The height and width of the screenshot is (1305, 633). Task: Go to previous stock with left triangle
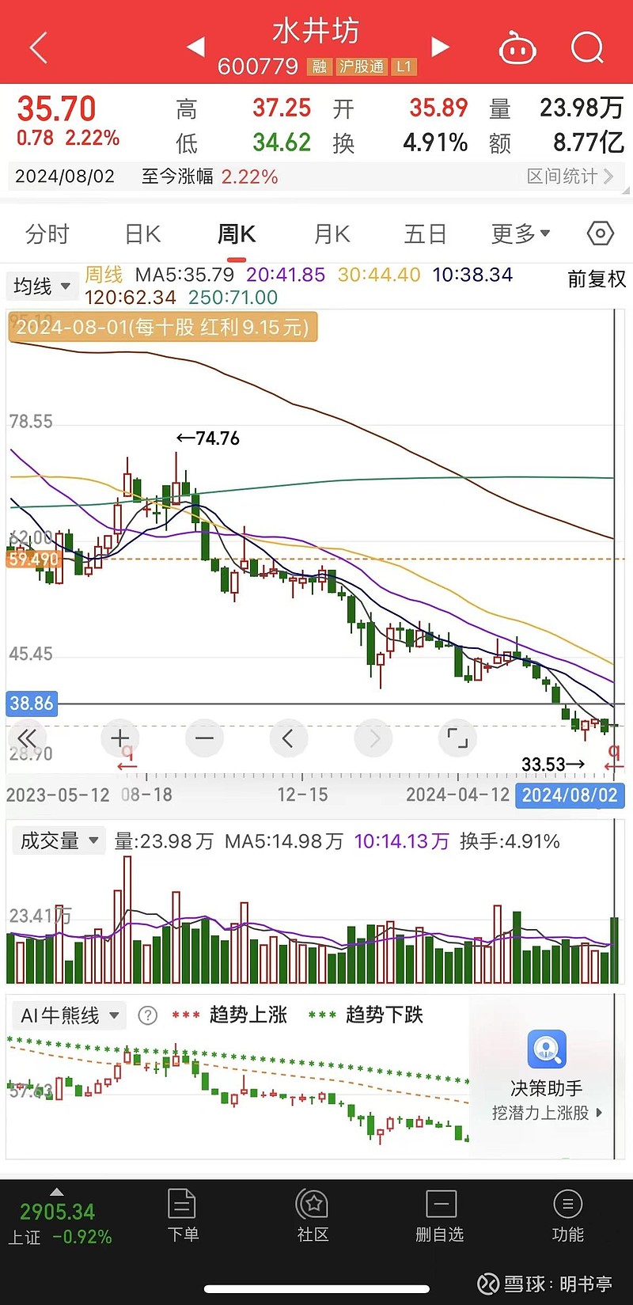[195, 47]
